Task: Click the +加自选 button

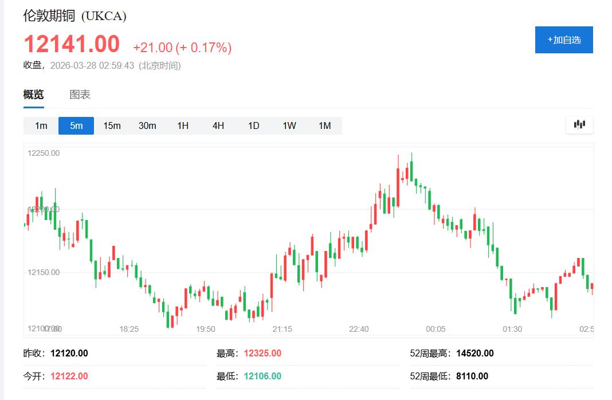Action: coord(563,40)
